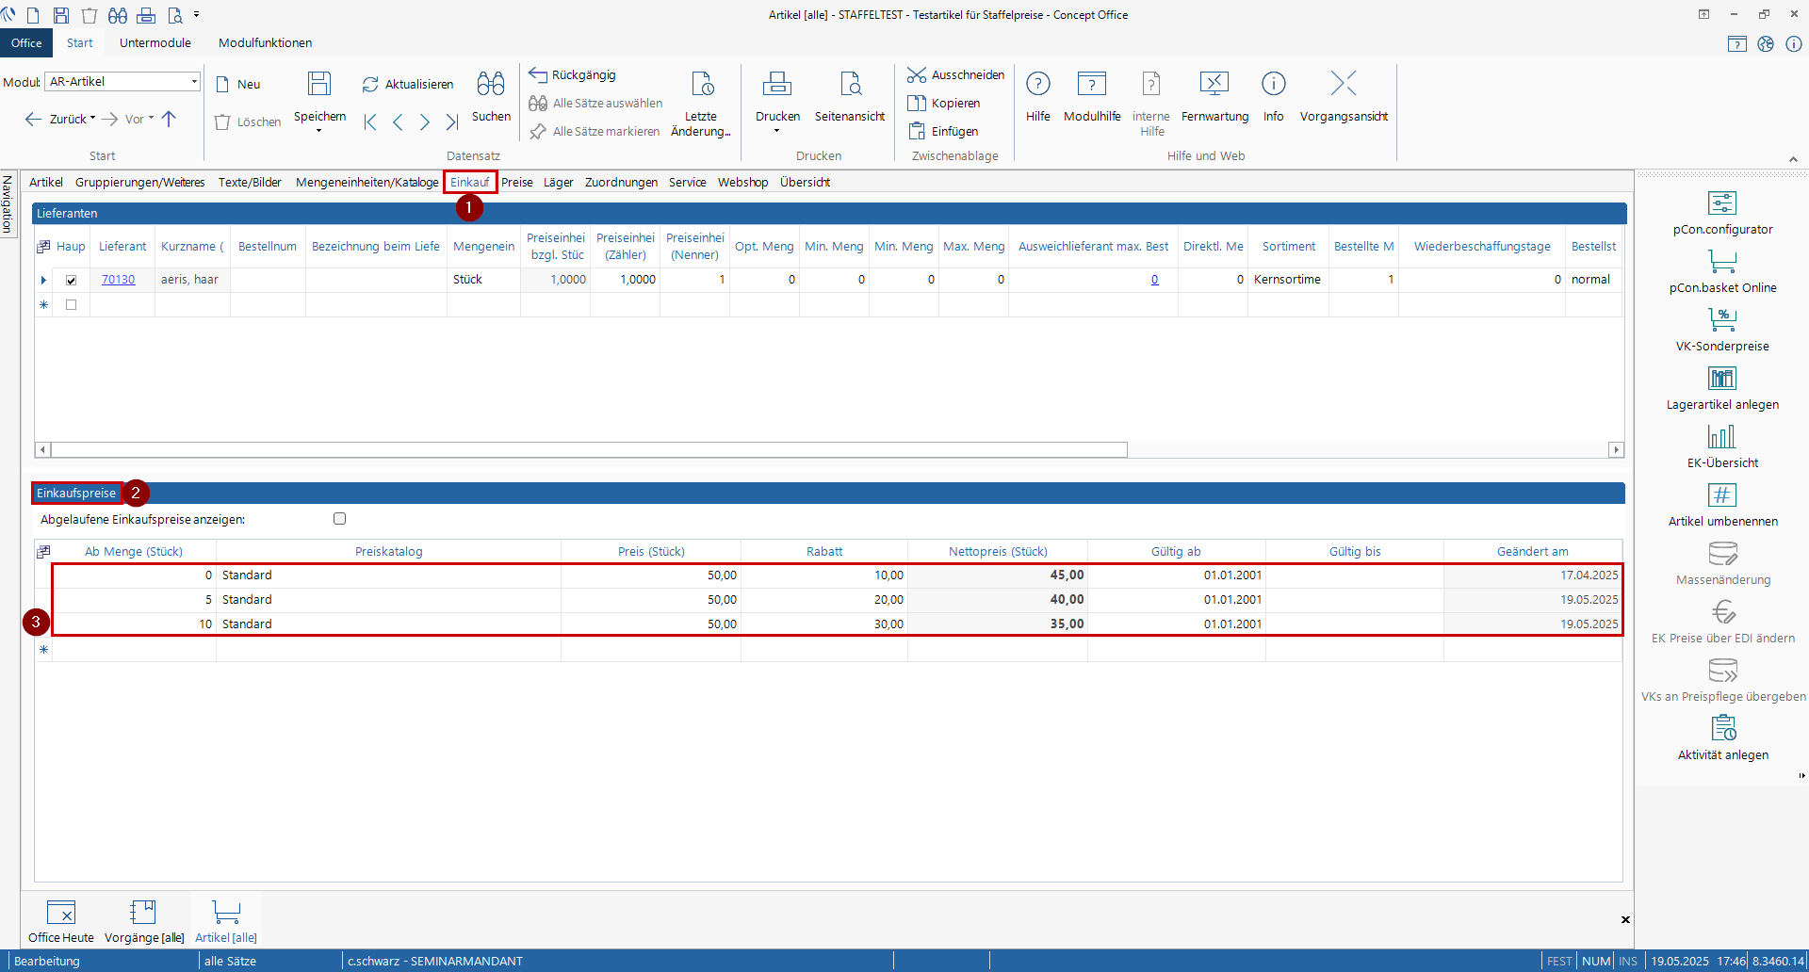Open Seitenansicht print preview
This screenshot has height=972, width=1809.
tap(849, 85)
